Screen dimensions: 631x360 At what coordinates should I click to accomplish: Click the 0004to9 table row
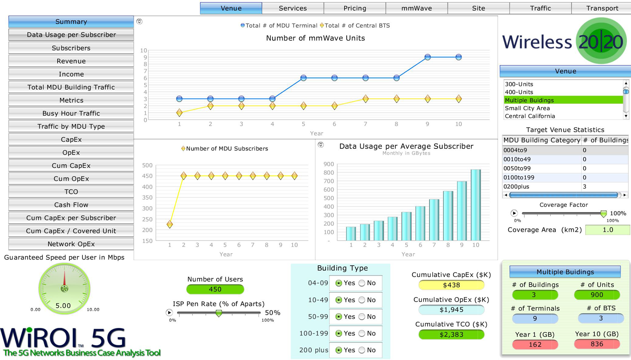click(565, 150)
